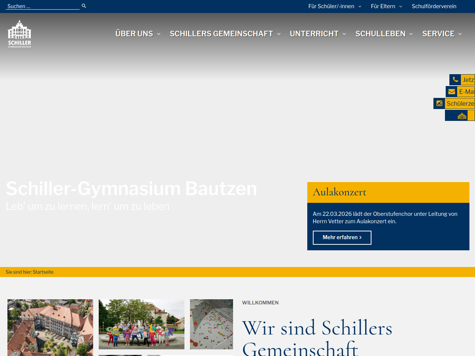Open the Service dropdown chevron
The image size is (475, 356).
460,34
